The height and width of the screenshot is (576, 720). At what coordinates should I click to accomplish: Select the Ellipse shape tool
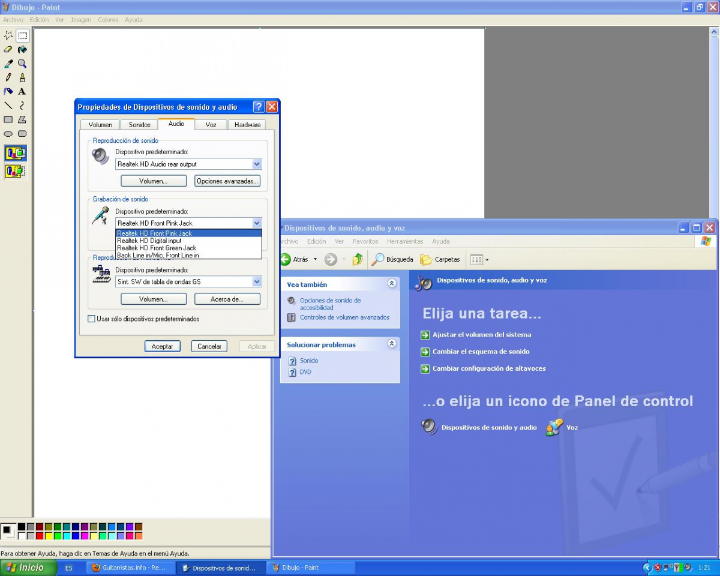(8, 134)
